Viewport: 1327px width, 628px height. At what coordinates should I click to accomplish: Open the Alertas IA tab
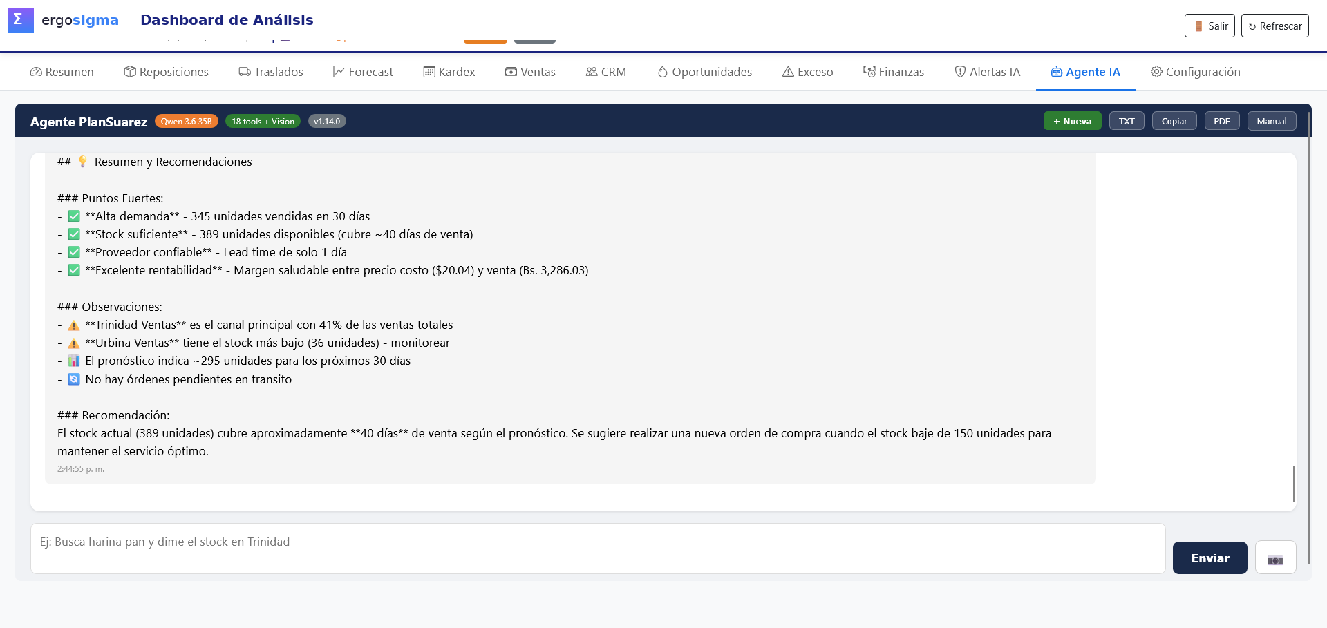(987, 72)
